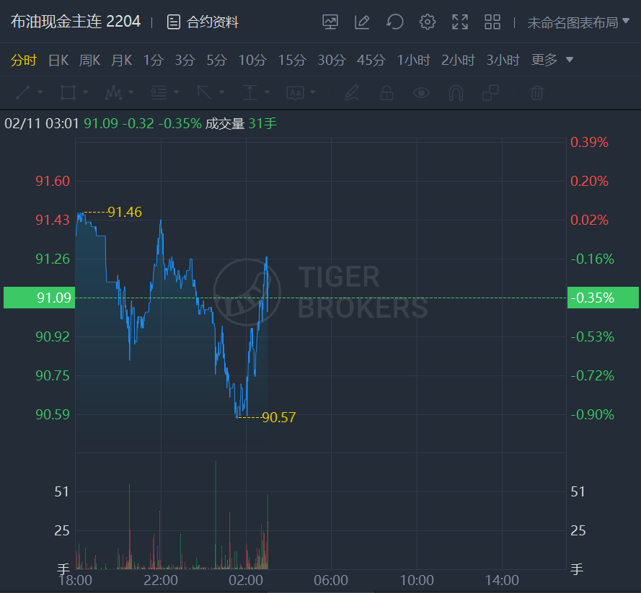641x593 pixels.
Task: Open the chart grid layout icon
Action: [492, 22]
